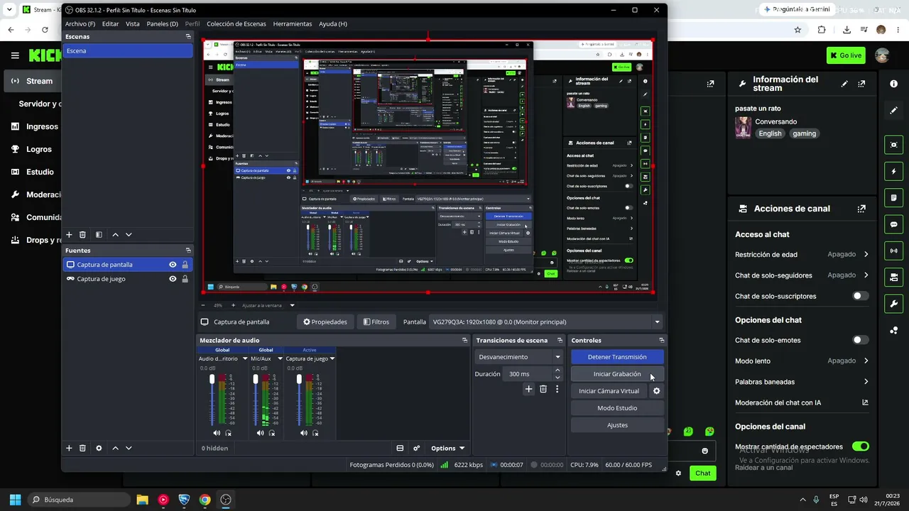Enable Chat de solo-suscriptores switch
909x511 pixels.
coord(860,296)
